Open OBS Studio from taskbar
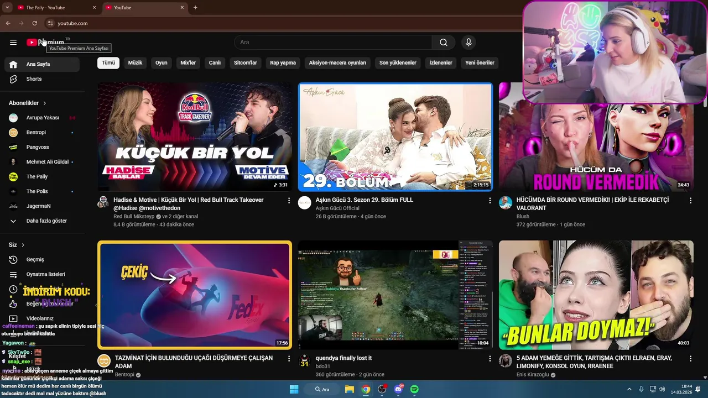 pyautogui.click(x=382, y=389)
